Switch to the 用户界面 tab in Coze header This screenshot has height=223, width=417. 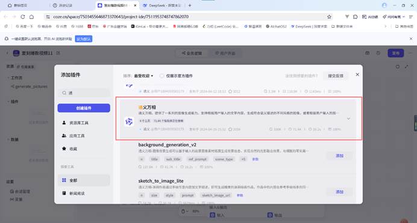225,53
